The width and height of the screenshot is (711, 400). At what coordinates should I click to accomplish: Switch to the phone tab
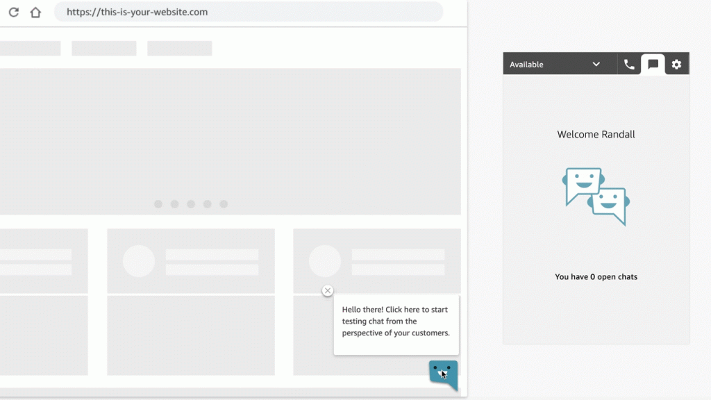(x=629, y=65)
